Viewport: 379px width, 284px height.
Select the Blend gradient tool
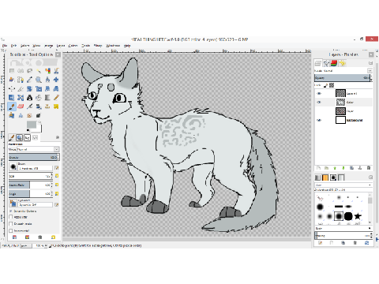tap(47, 98)
